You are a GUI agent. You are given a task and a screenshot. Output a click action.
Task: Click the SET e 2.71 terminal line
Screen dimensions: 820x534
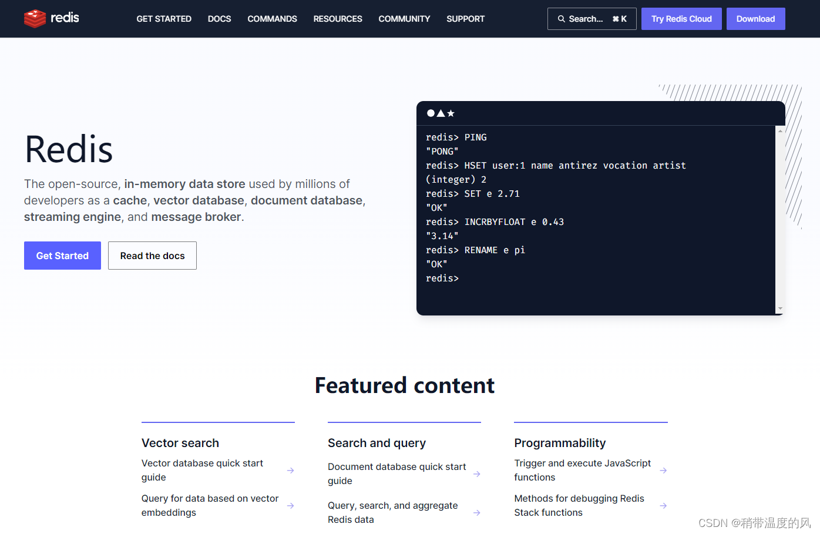[473, 194]
